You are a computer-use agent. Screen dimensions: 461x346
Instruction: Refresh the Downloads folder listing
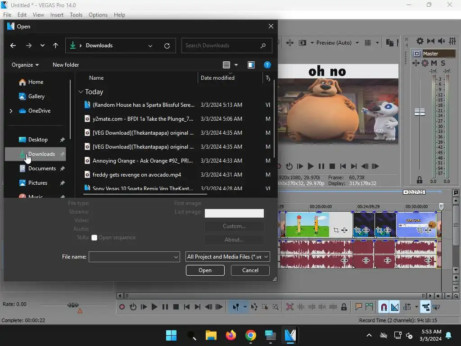(167, 46)
